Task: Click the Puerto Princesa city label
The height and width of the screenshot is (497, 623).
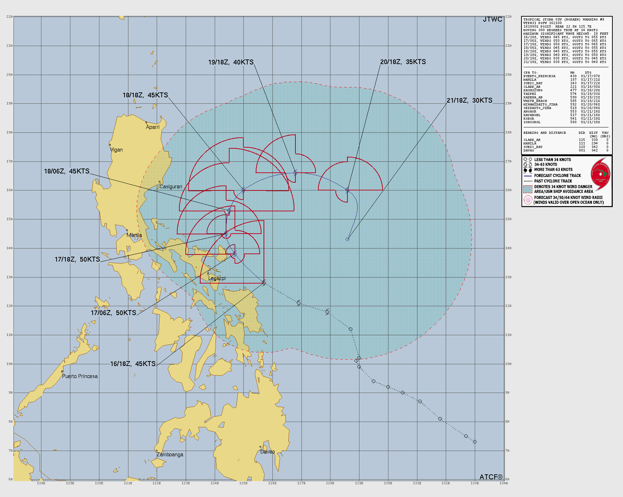Action: point(80,376)
